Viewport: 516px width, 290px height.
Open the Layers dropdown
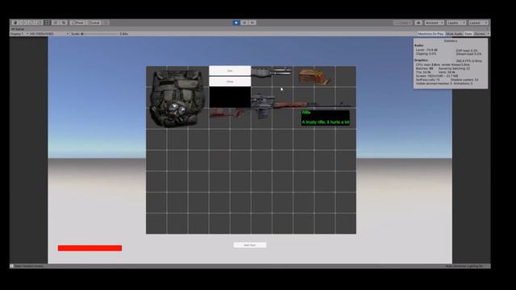point(456,23)
